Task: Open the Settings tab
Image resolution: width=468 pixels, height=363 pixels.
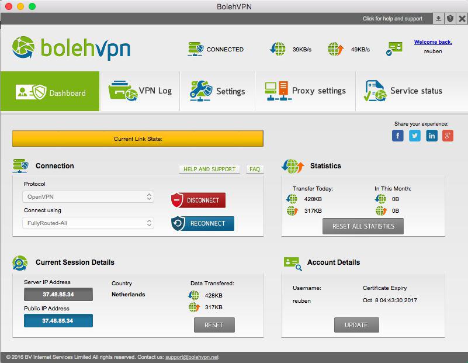Action: click(x=217, y=91)
